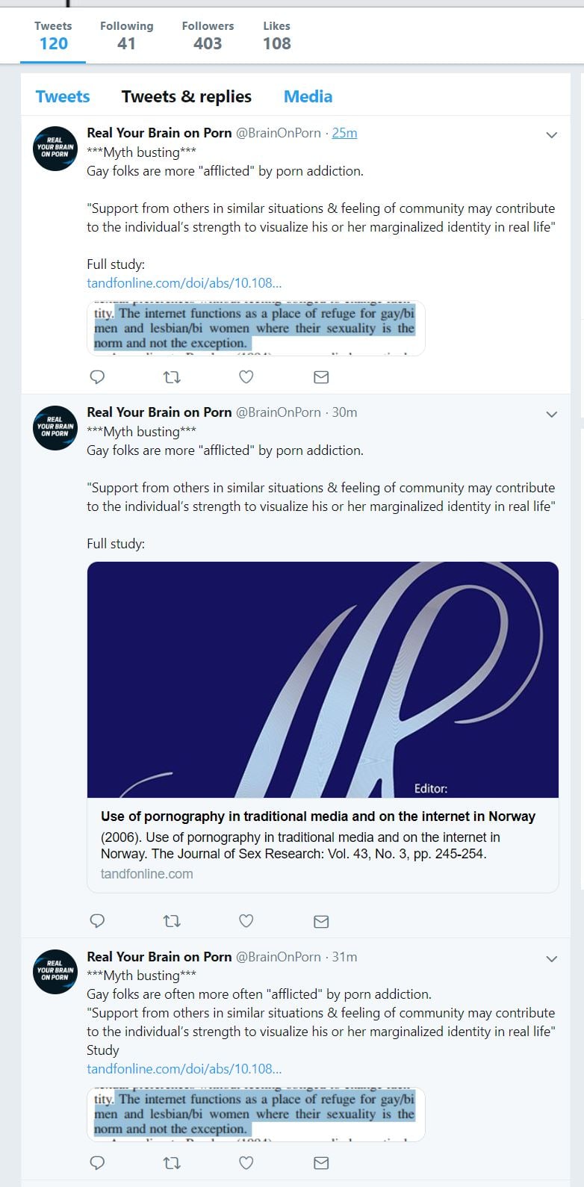Open the Likes 108 count

[x=276, y=35]
